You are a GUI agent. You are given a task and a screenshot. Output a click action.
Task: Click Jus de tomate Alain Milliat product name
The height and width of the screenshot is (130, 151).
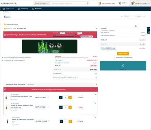tap(21, 97)
